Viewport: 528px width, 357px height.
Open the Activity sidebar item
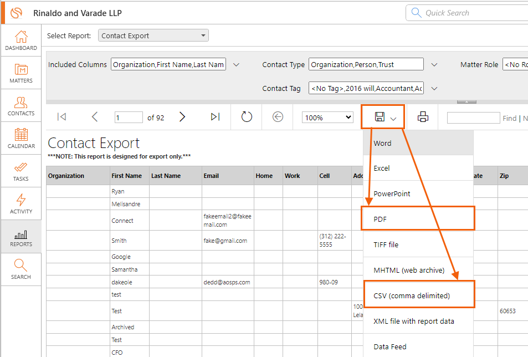[21, 204]
